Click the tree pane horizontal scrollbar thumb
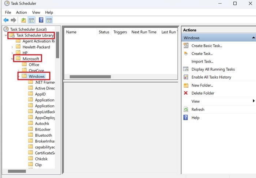256x178 pixels. (x=17, y=171)
